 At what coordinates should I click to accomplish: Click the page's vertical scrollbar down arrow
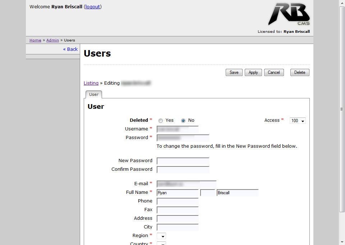click(342, 242)
